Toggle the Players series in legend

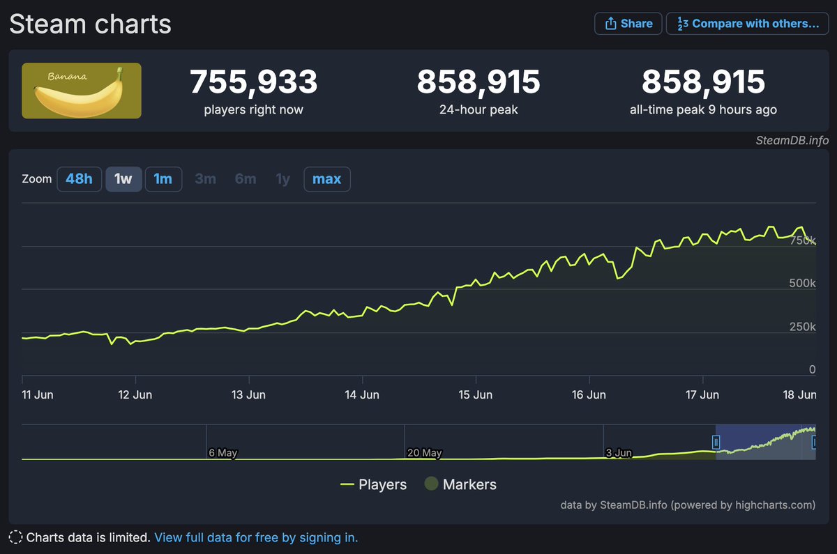(x=373, y=484)
